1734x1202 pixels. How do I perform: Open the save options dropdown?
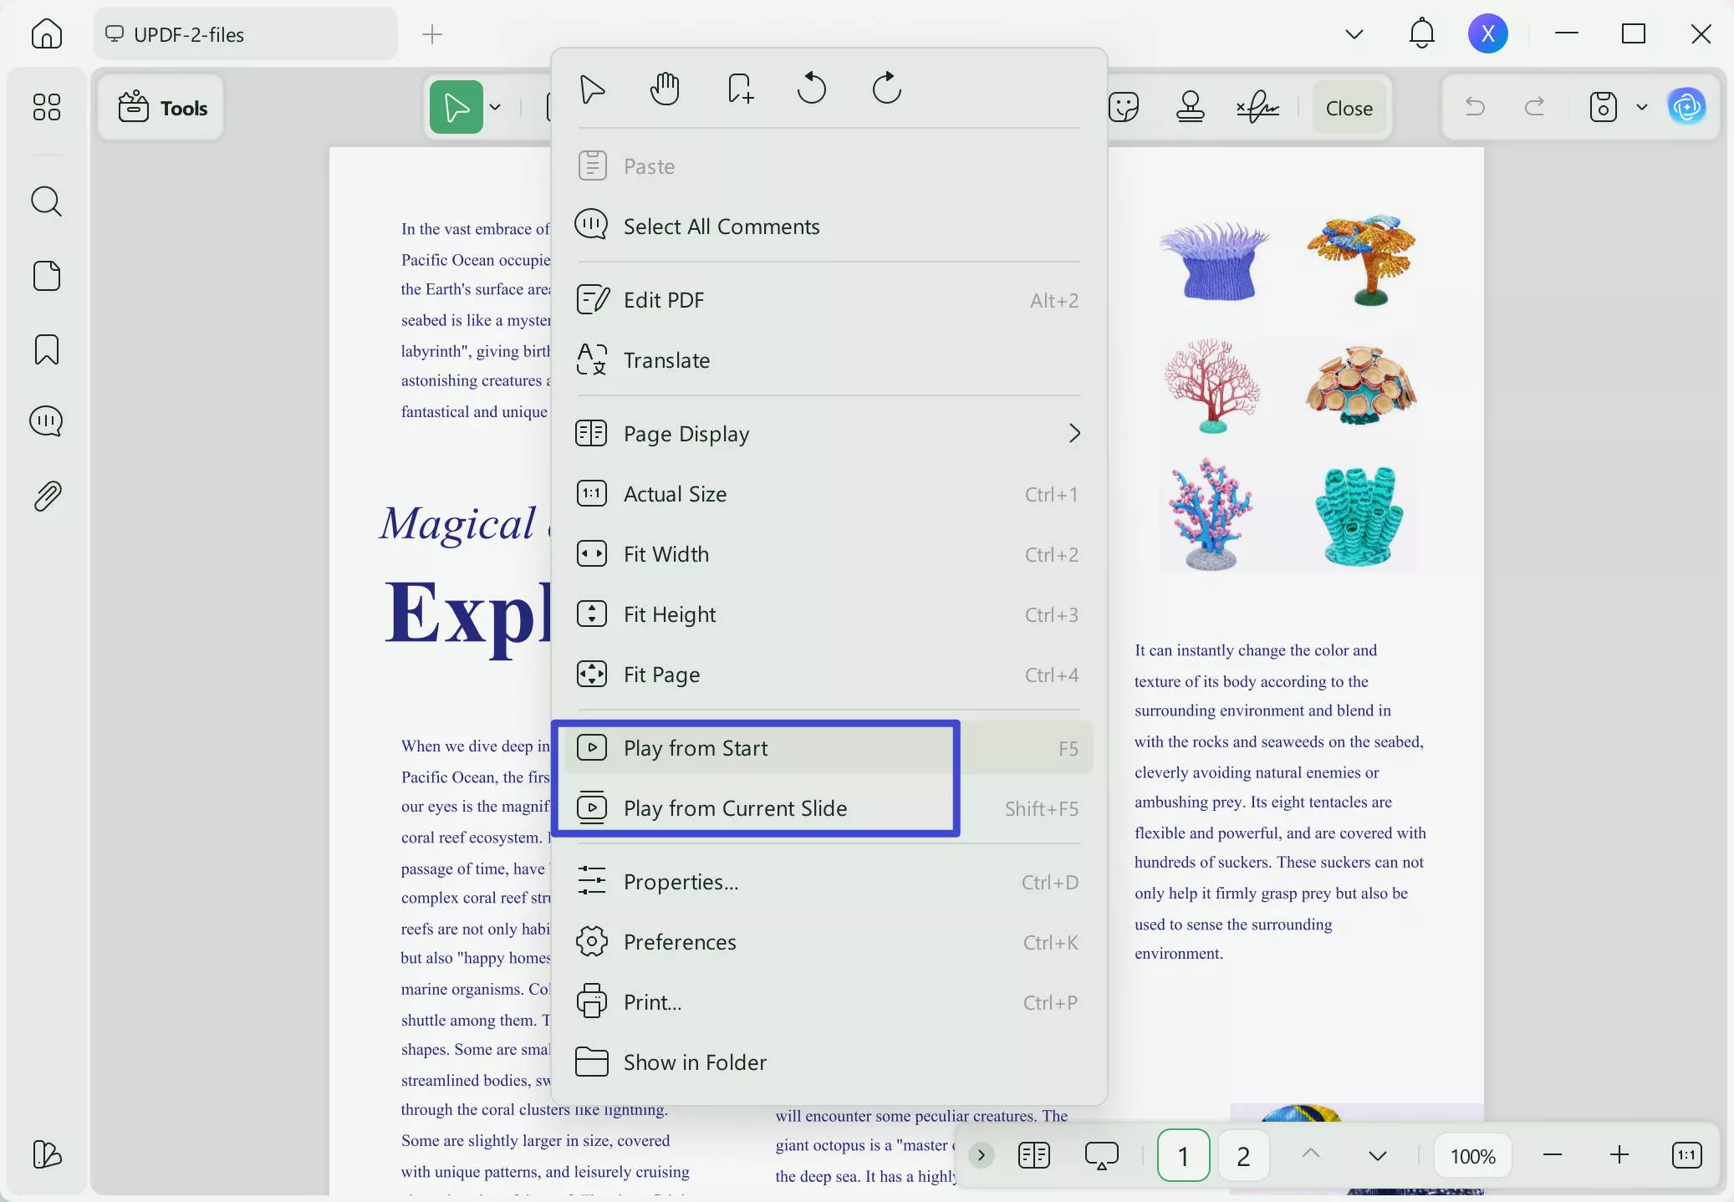[x=1641, y=107]
